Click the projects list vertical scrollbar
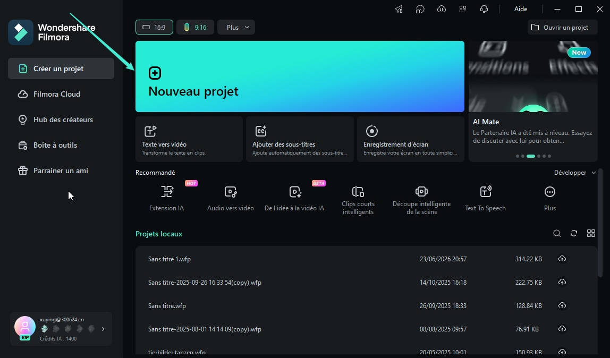This screenshot has height=358, width=610. coord(600,224)
